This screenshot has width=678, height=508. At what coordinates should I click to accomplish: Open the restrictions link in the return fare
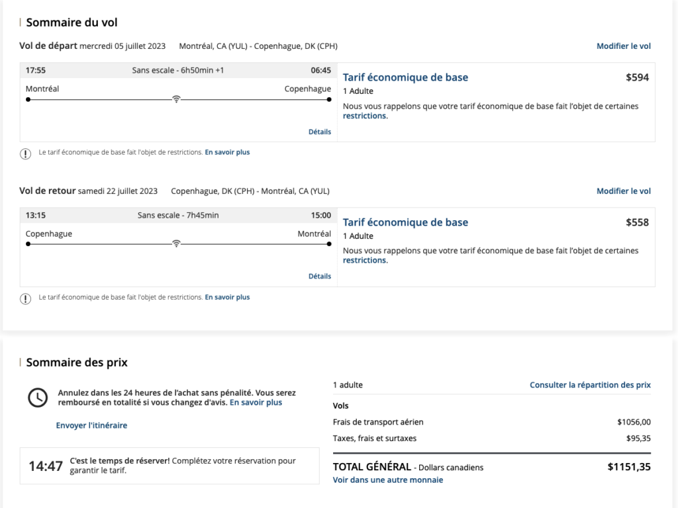365,260
